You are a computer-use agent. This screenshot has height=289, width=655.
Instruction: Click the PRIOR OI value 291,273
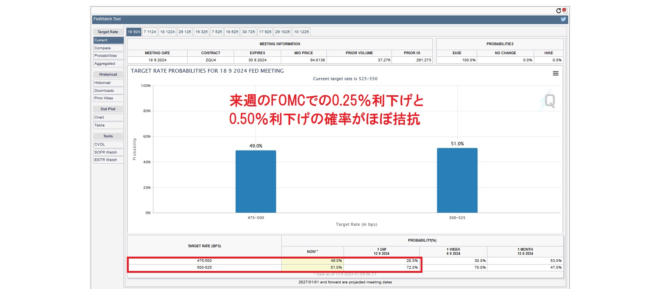(x=424, y=60)
